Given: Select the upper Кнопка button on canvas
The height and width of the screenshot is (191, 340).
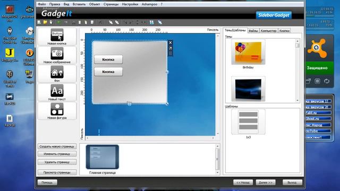Looking at the screenshot, I should (108, 59).
